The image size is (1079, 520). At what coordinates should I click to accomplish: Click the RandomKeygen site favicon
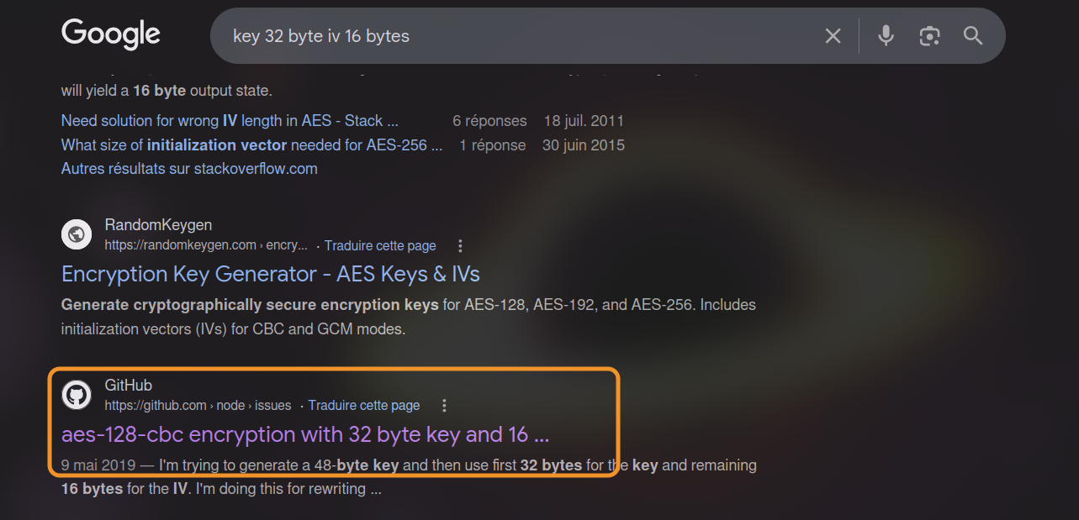point(77,234)
